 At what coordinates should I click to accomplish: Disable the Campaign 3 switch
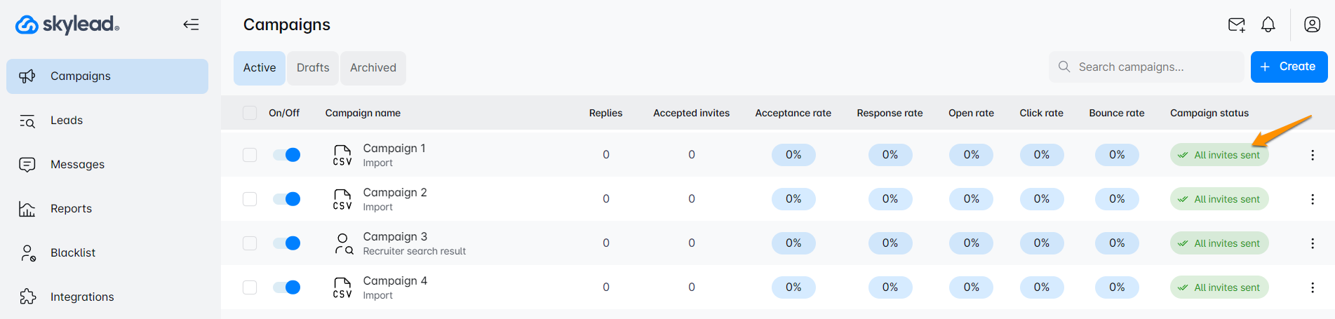click(x=287, y=243)
